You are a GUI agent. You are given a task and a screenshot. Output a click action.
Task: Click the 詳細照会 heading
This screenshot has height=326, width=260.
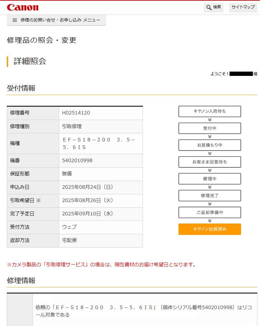click(x=30, y=61)
